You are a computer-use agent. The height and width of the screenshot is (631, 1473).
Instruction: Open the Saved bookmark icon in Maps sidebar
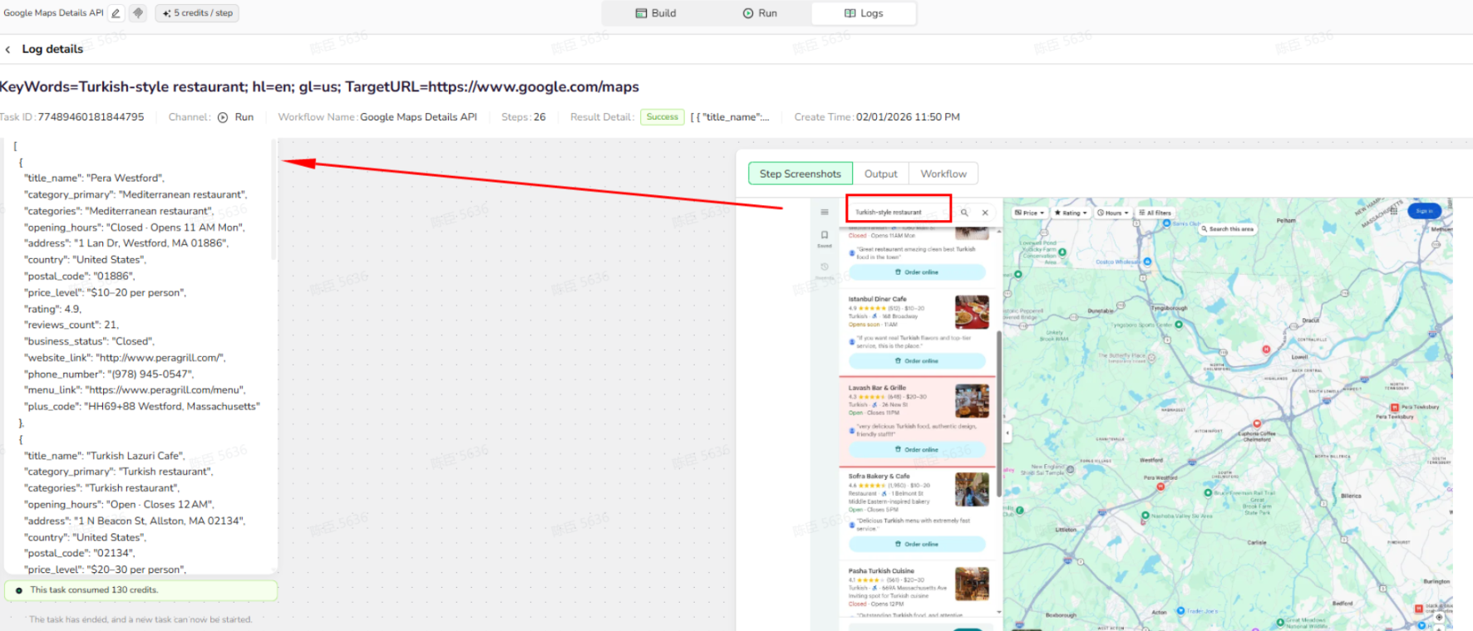click(x=824, y=237)
